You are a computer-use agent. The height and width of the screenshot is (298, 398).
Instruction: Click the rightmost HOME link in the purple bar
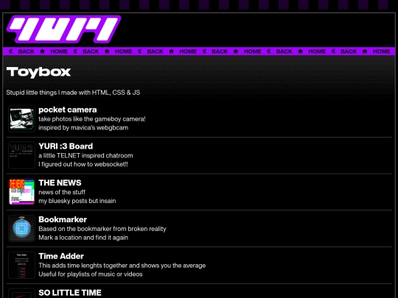(381, 52)
